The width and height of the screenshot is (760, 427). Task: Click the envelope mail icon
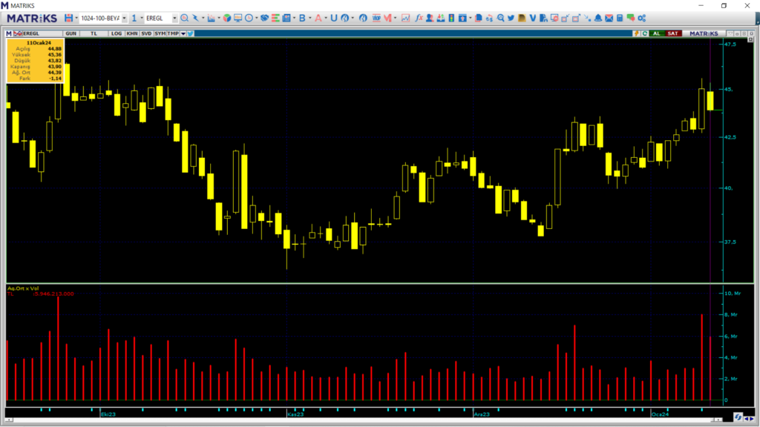609,18
